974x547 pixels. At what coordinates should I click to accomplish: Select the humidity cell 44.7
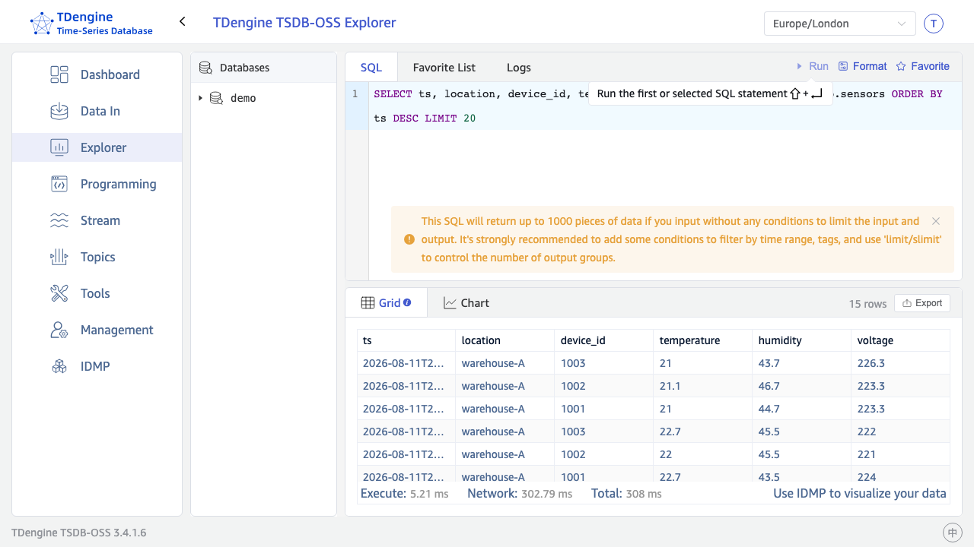[802, 409]
